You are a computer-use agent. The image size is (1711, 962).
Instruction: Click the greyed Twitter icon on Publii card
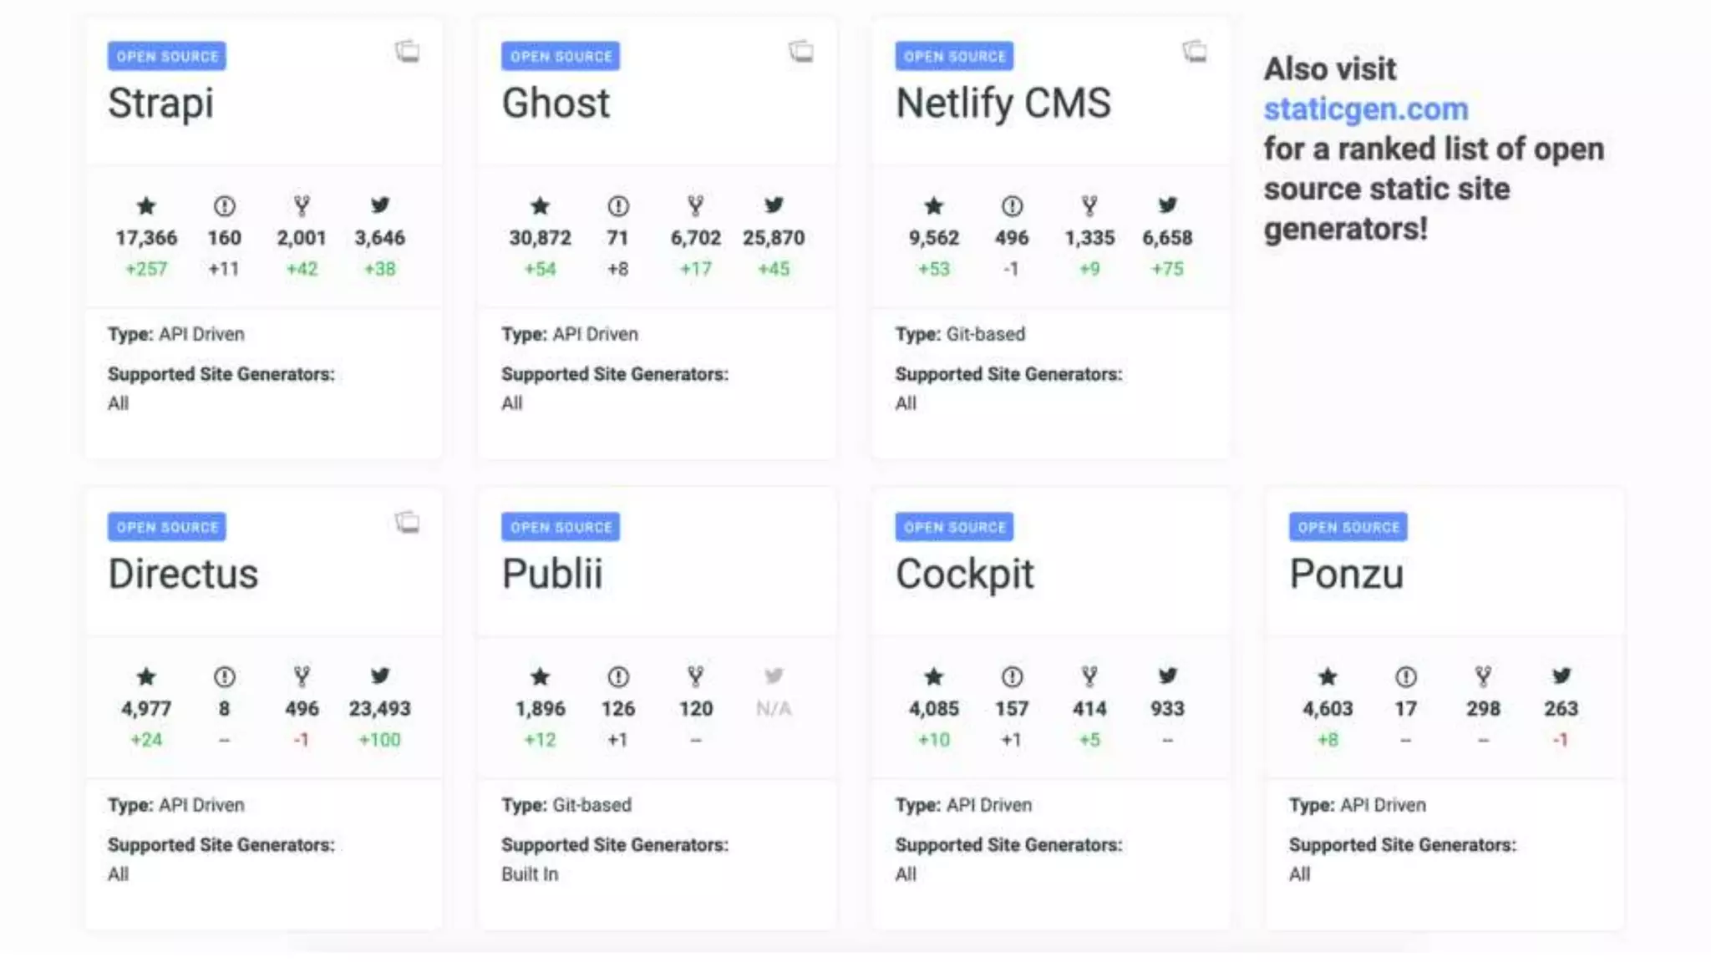(774, 676)
